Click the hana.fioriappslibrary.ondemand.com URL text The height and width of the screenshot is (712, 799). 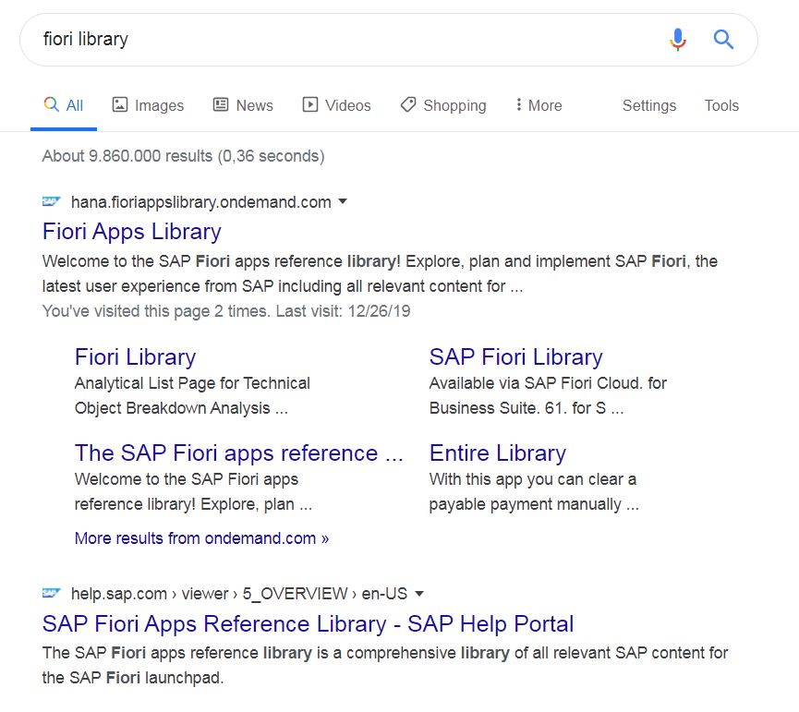point(200,202)
